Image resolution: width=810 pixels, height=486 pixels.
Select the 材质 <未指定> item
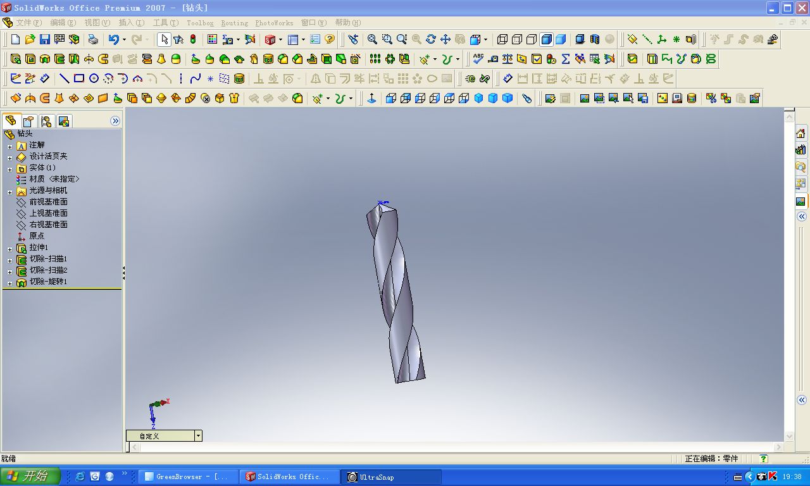point(54,179)
